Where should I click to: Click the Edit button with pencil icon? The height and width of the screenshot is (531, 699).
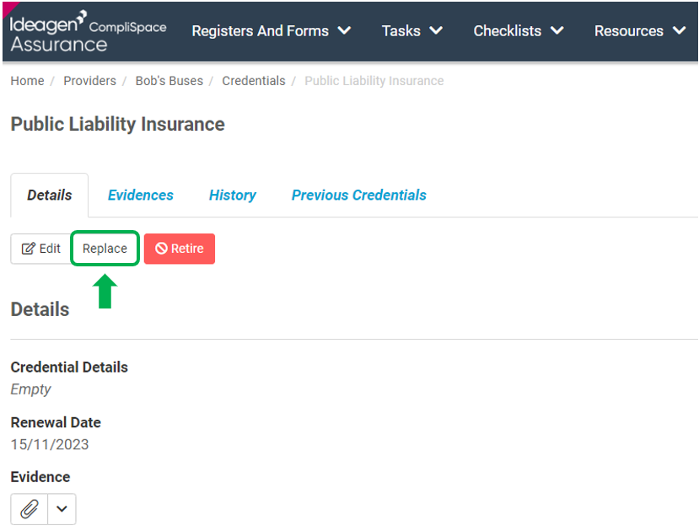point(41,249)
